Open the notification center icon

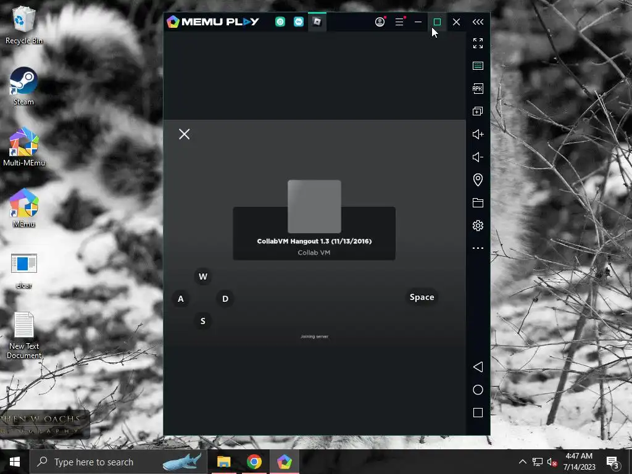tap(612, 462)
